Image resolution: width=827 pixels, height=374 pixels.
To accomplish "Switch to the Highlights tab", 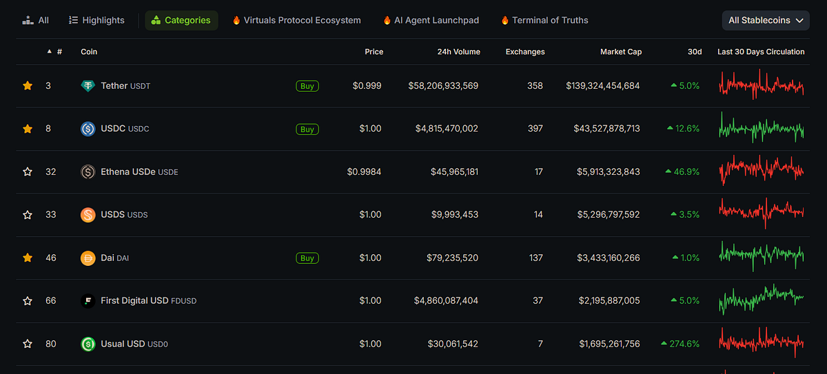I will coord(96,20).
